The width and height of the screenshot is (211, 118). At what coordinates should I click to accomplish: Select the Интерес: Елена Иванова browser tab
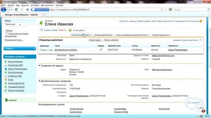[x=21, y=15]
